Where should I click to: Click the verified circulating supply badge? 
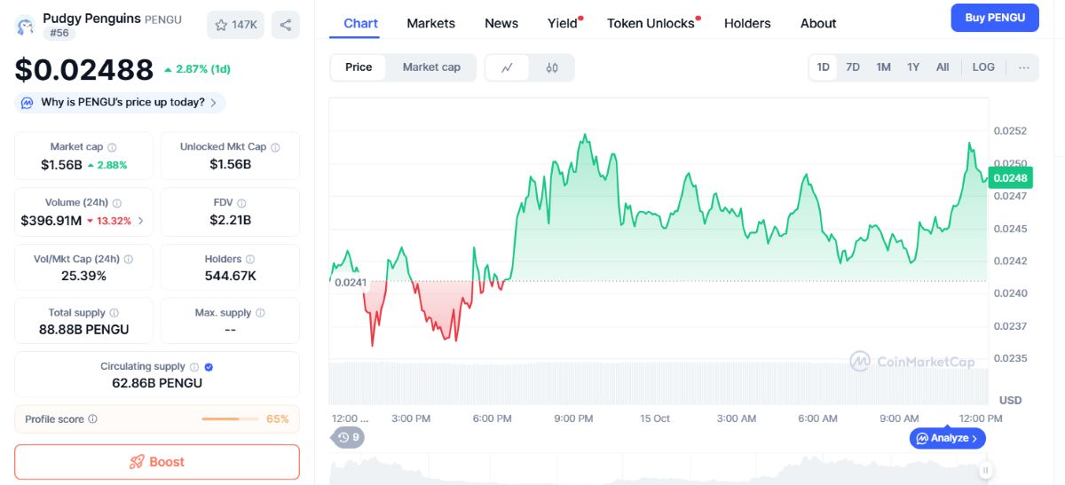(x=209, y=366)
